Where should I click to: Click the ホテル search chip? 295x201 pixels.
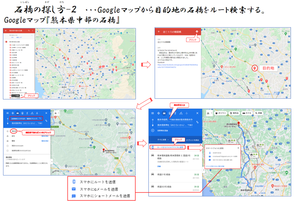247,113
